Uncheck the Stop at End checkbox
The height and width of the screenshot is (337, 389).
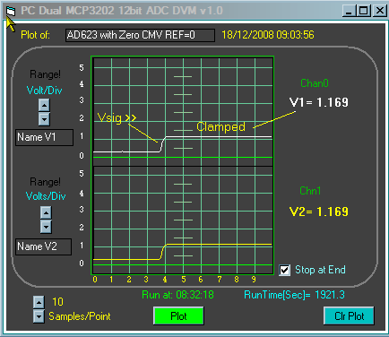284,270
